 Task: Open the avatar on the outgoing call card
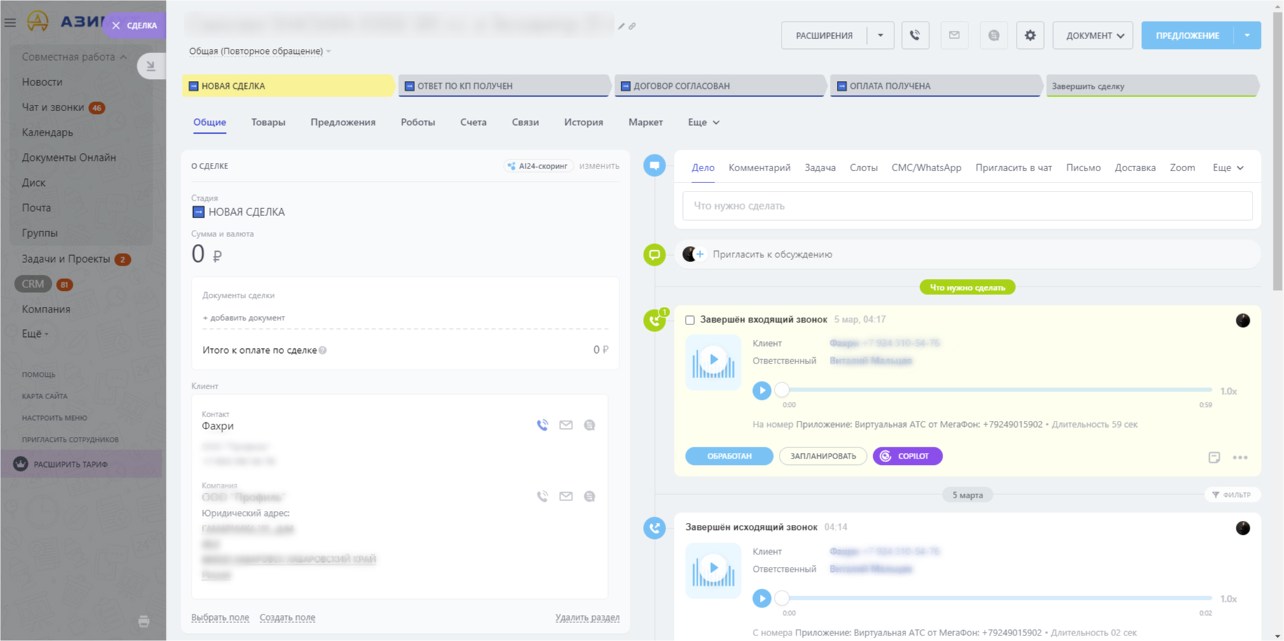(1243, 528)
